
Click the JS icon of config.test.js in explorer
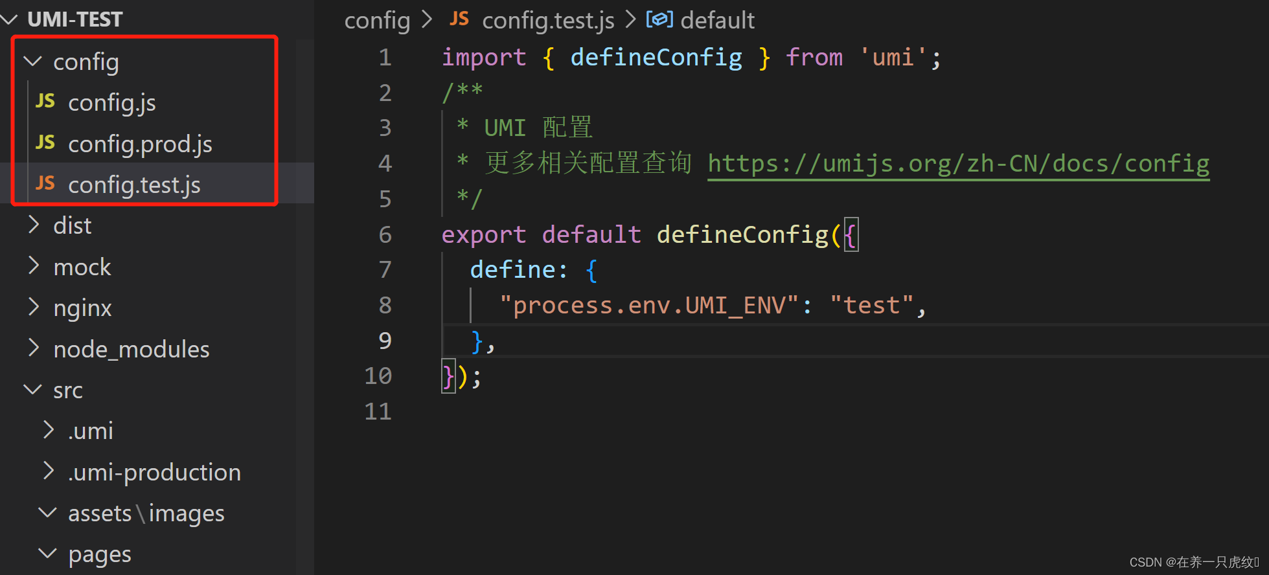(45, 183)
